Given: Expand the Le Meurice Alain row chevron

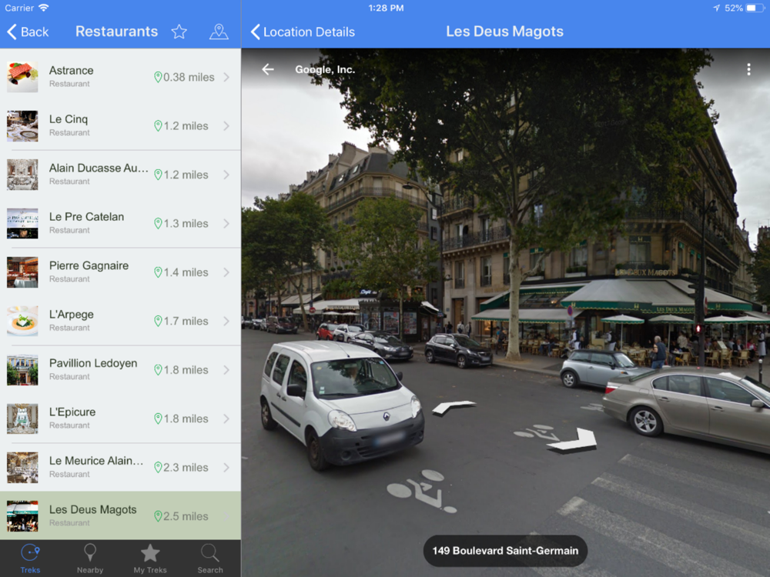Looking at the screenshot, I should click(x=226, y=468).
